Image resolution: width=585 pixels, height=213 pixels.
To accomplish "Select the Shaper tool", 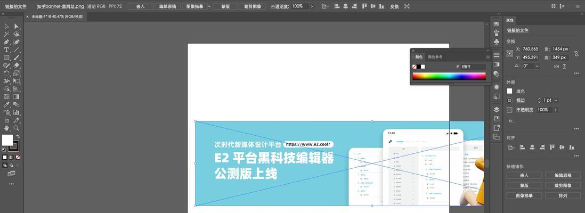I will coord(6,65).
